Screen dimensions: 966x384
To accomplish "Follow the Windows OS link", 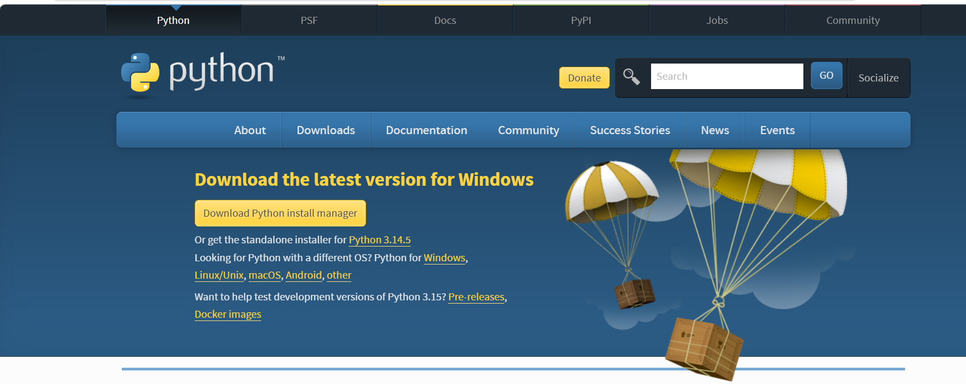I will pyautogui.click(x=444, y=258).
